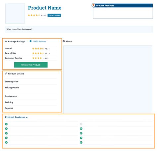Click the Review This Product! button
The image size is (157, 151).
coord(31,65)
